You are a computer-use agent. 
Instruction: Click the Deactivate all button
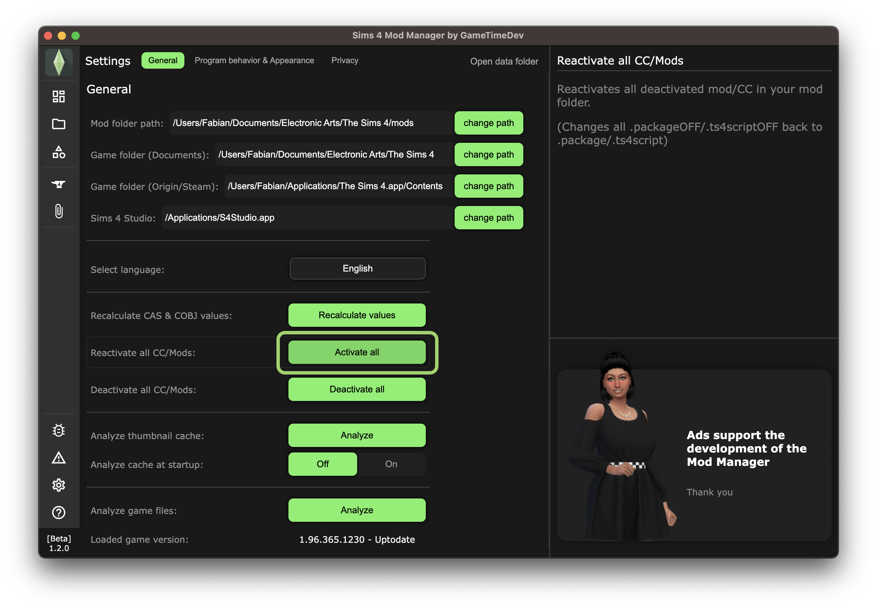point(357,389)
